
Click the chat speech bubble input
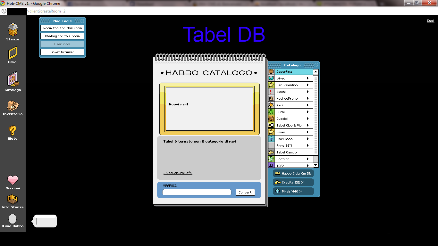tap(45, 221)
